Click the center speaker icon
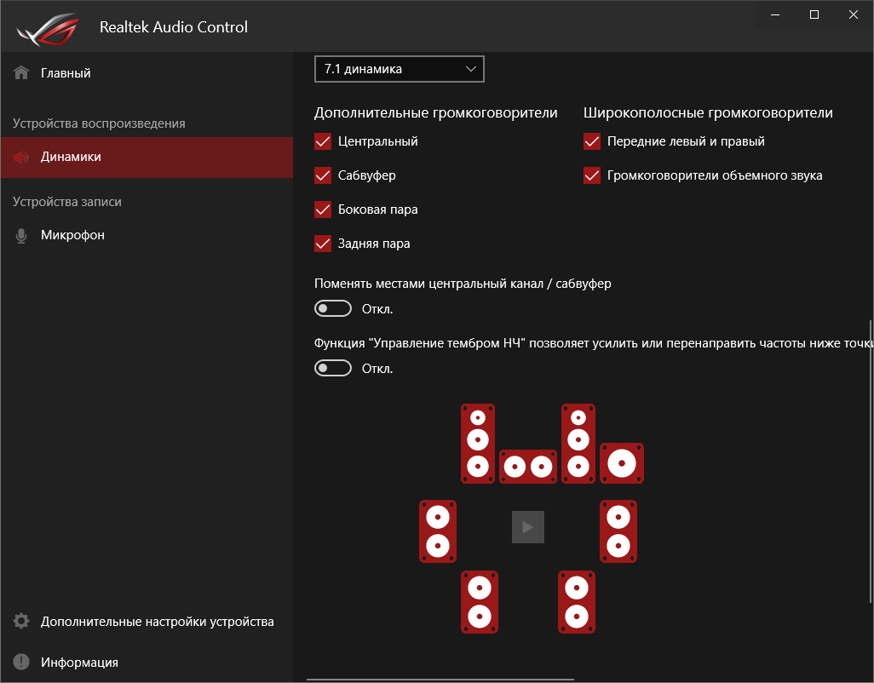Viewport: 874px width, 683px height. 528,467
